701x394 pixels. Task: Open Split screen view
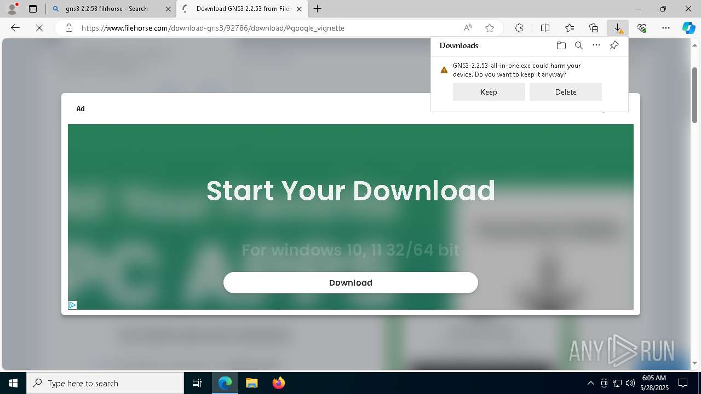(545, 28)
